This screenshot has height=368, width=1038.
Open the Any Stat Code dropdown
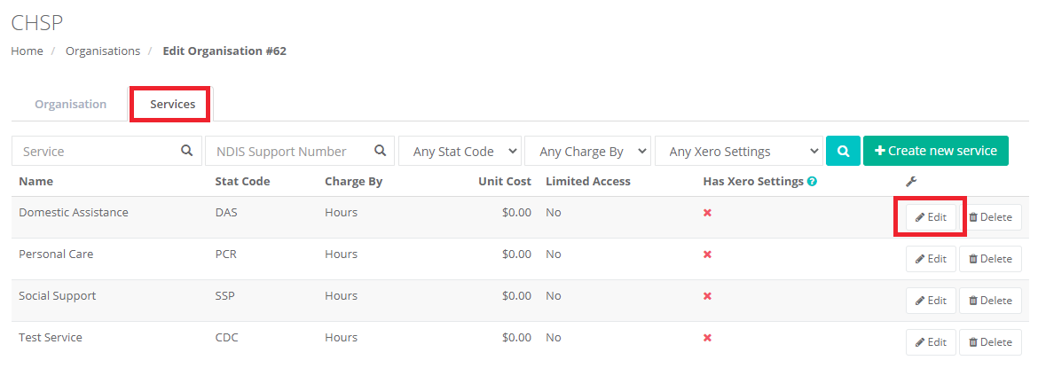click(x=460, y=151)
